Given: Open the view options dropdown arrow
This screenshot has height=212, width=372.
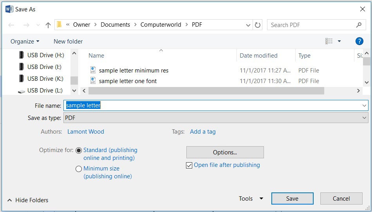Looking at the screenshot, I should coord(339,41).
